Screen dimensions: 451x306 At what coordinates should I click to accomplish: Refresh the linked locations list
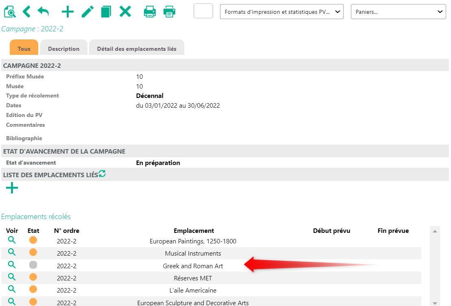click(x=102, y=174)
